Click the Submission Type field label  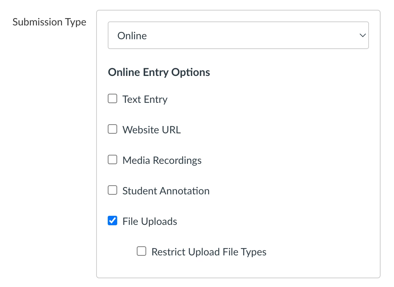pyautogui.click(x=49, y=23)
